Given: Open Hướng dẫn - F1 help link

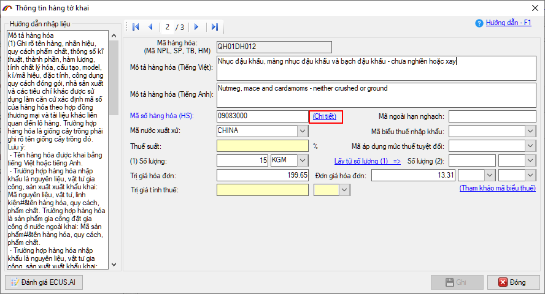Looking at the screenshot, I should 508,23.
